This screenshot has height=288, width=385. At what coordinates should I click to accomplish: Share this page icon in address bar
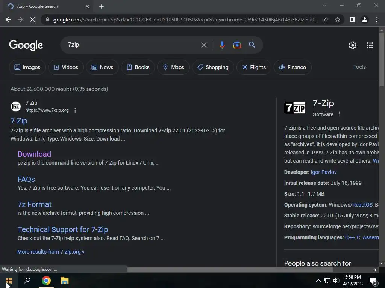tap(326, 19)
